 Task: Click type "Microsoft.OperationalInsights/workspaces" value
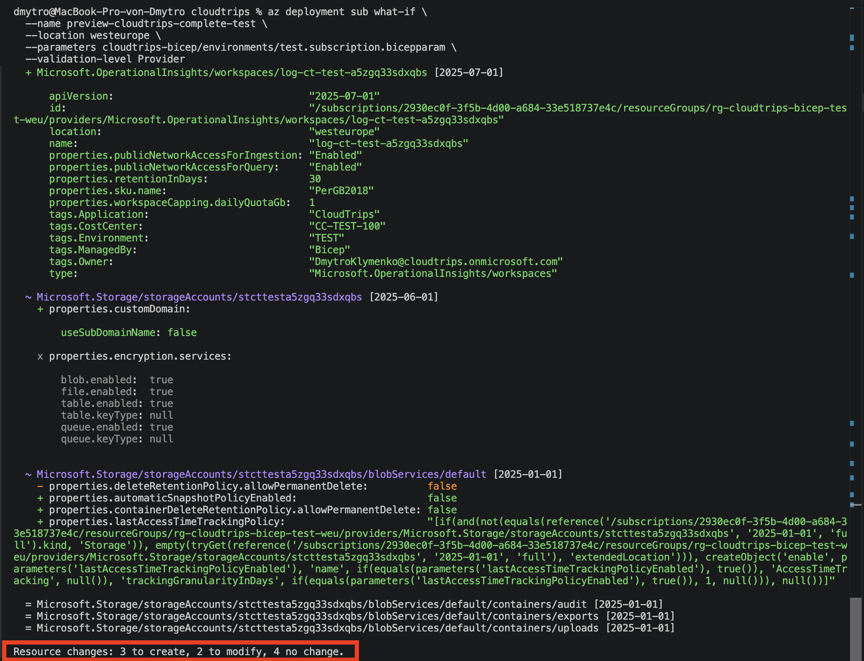pyautogui.click(x=433, y=274)
